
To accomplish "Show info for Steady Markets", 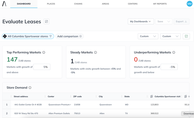I will pos(96,53).
